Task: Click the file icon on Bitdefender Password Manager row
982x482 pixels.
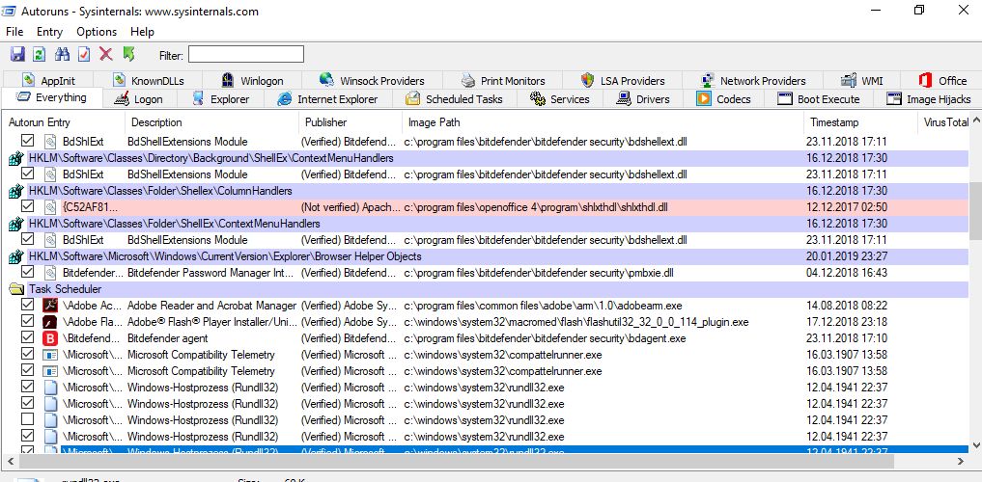Action: pos(50,273)
